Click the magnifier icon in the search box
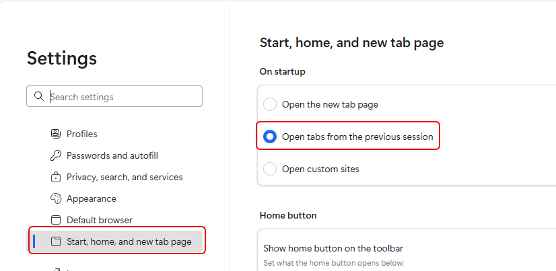The height and width of the screenshot is (271, 556). coord(38,97)
